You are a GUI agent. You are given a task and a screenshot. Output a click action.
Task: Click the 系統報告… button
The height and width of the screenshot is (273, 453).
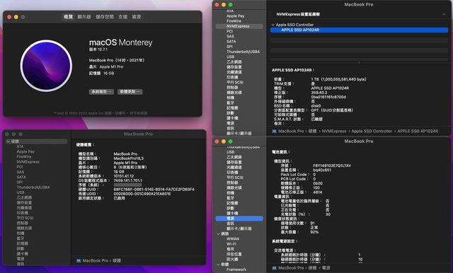pyautogui.click(x=101, y=92)
